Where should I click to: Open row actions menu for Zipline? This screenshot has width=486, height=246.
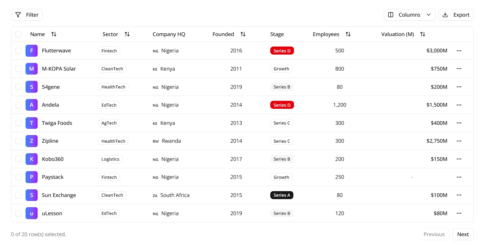click(x=459, y=141)
